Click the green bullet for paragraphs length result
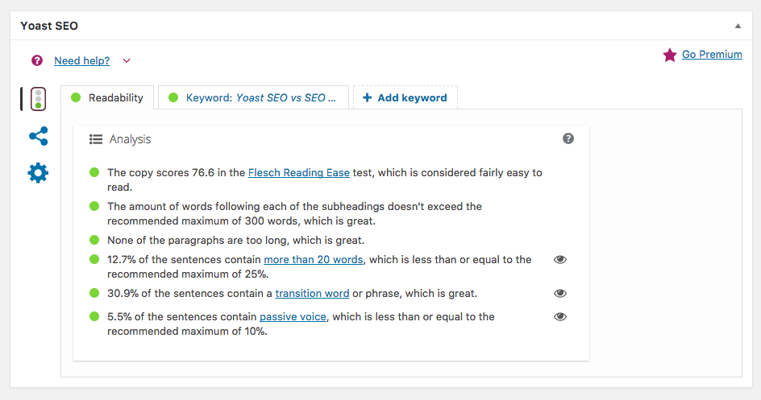The width and height of the screenshot is (761, 400). 94,240
